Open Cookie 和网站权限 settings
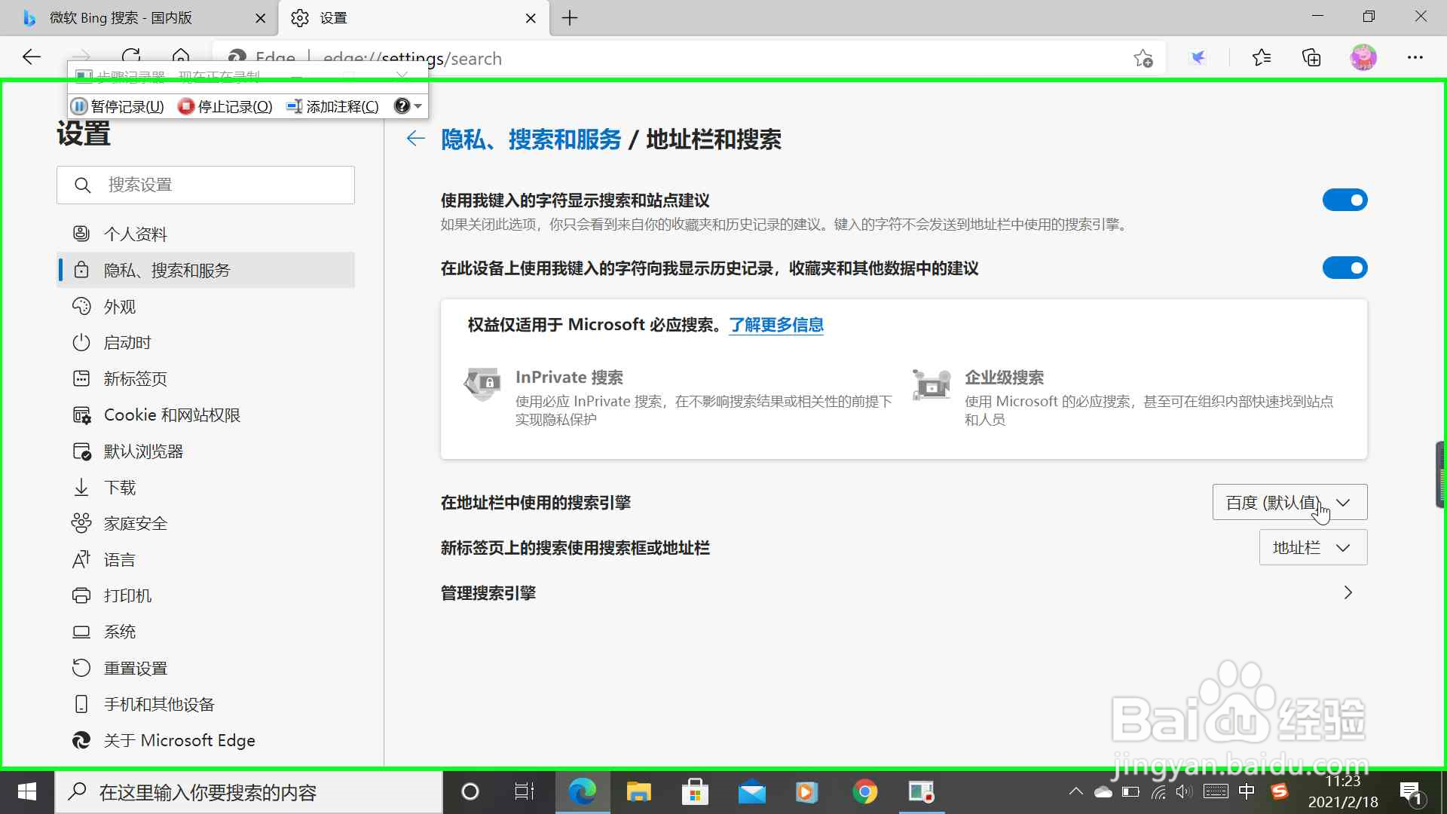This screenshot has width=1447, height=814. 172,415
